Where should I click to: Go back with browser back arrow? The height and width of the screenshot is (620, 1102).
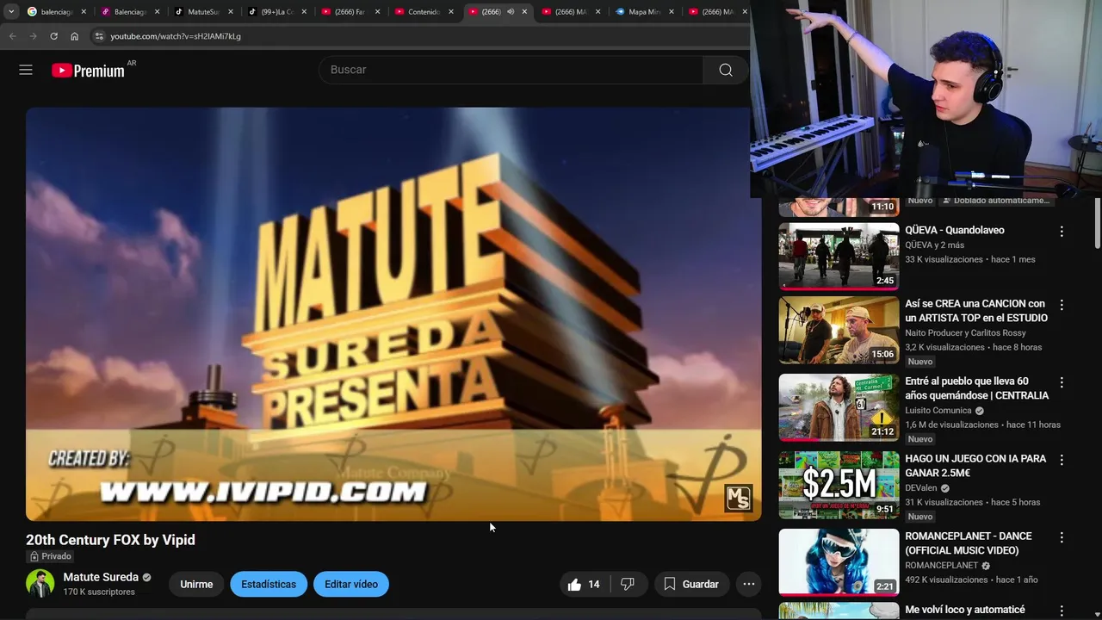(x=12, y=36)
